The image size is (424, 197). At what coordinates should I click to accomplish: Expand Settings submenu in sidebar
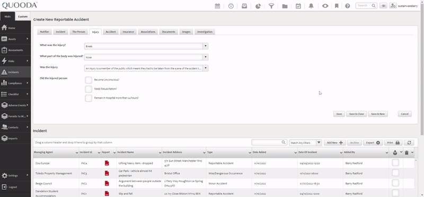tap(28, 175)
